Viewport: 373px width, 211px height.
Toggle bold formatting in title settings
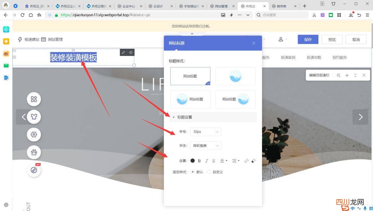[199, 161]
